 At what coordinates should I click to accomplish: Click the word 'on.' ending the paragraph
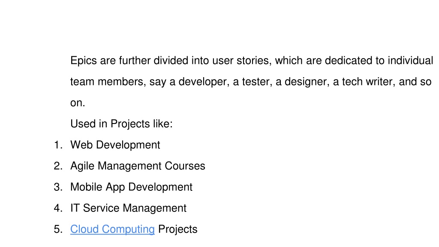pos(78,103)
